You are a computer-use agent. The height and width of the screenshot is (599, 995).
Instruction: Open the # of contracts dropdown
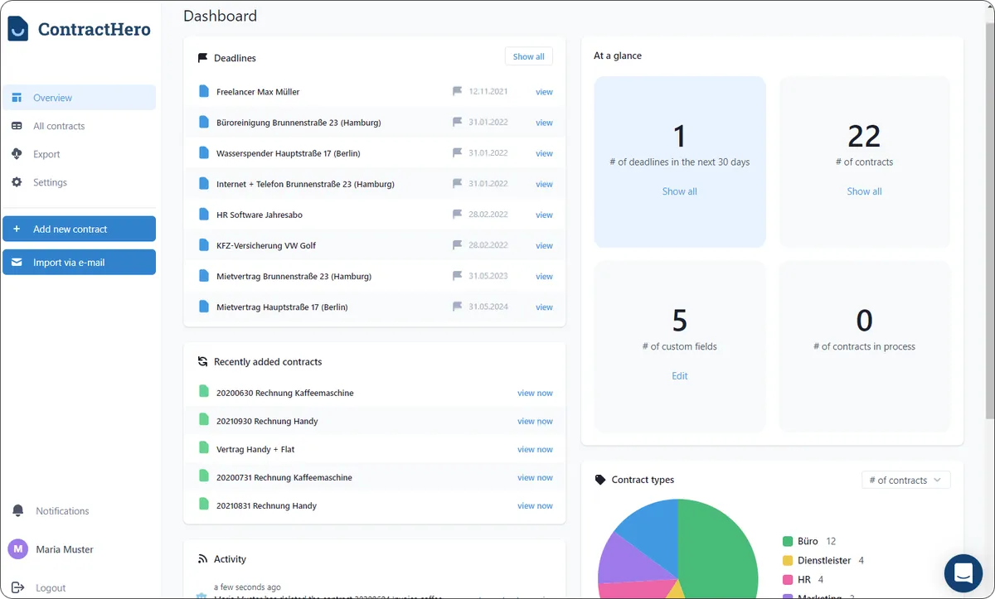[905, 480]
